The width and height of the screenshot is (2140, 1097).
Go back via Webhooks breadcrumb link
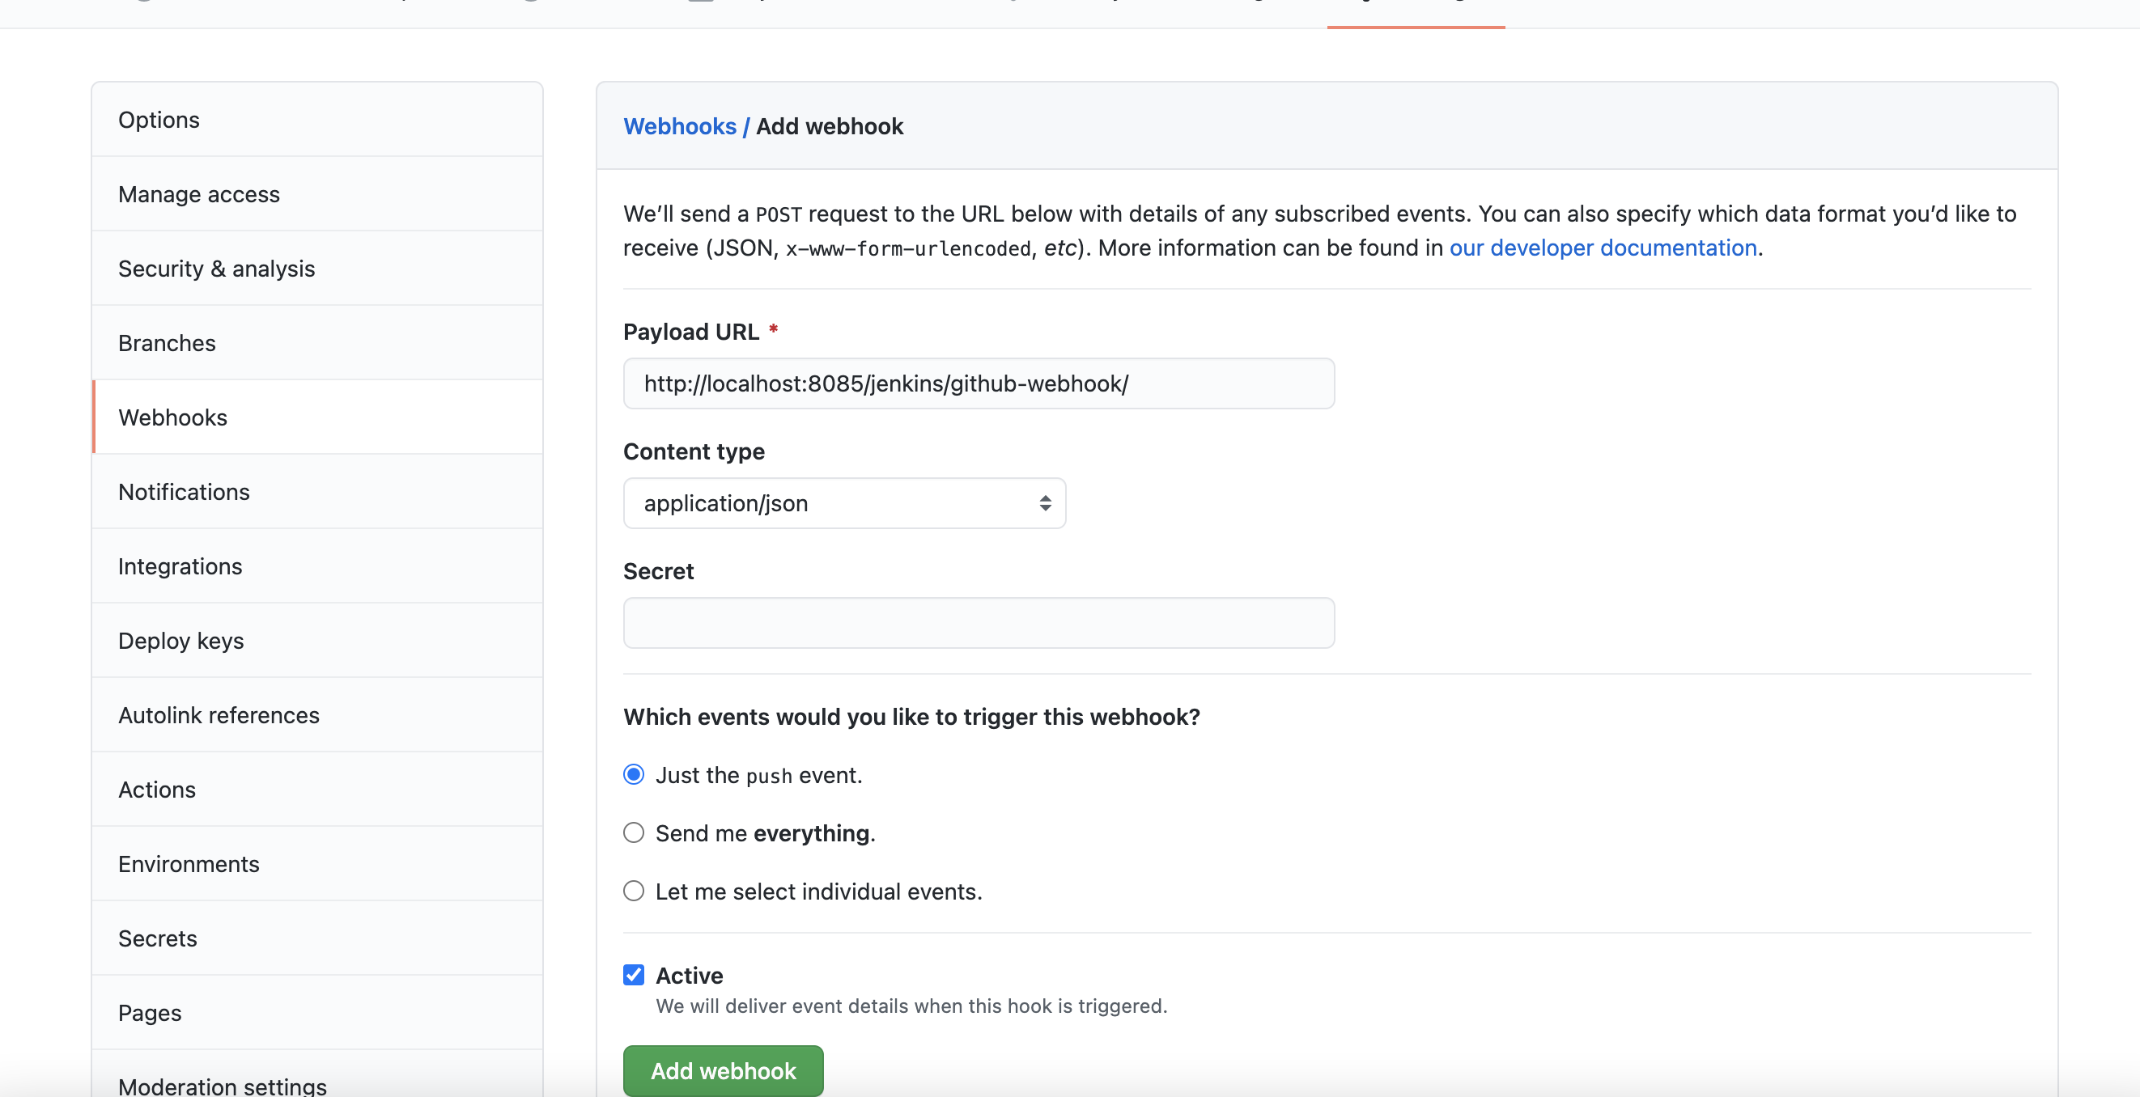680,126
